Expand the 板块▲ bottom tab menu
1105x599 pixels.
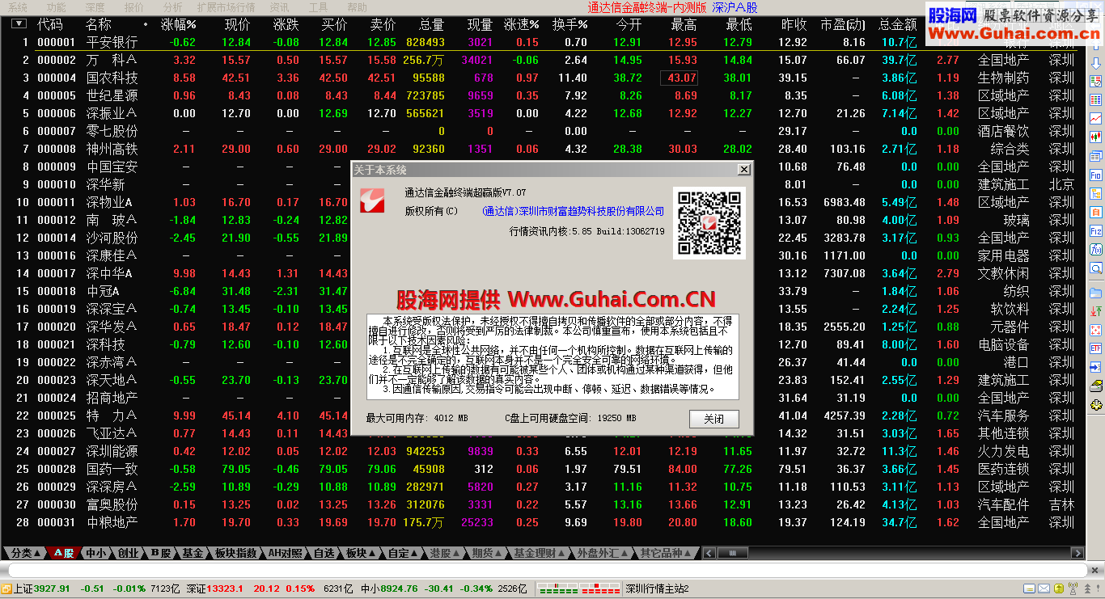click(x=360, y=553)
